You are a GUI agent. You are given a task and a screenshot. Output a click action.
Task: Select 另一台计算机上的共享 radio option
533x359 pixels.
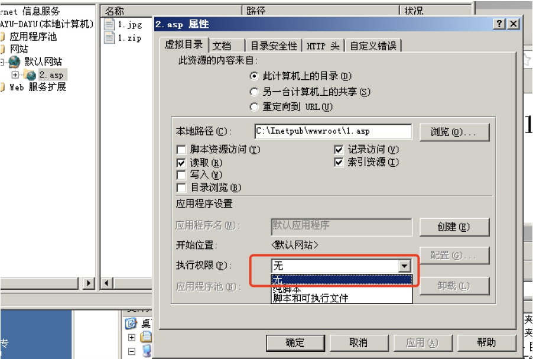pyautogui.click(x=254, y=92)
